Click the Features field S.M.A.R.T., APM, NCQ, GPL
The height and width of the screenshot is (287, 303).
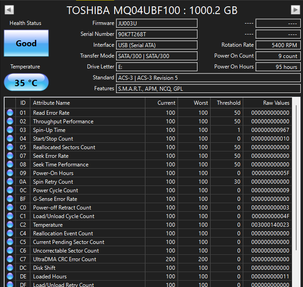(x=208, y=88)
